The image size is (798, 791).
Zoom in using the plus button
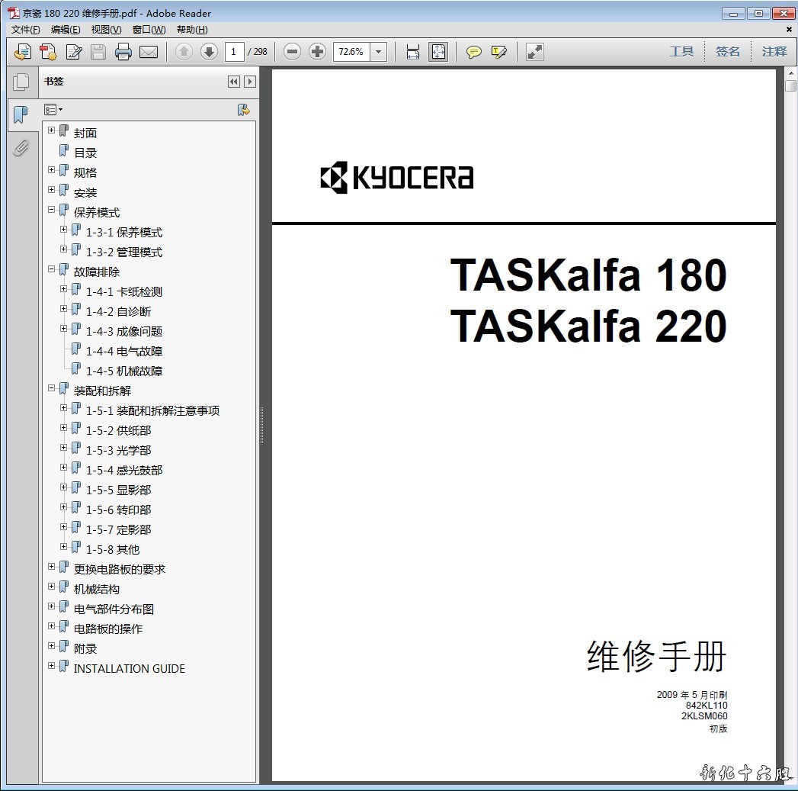pos(317,52)
